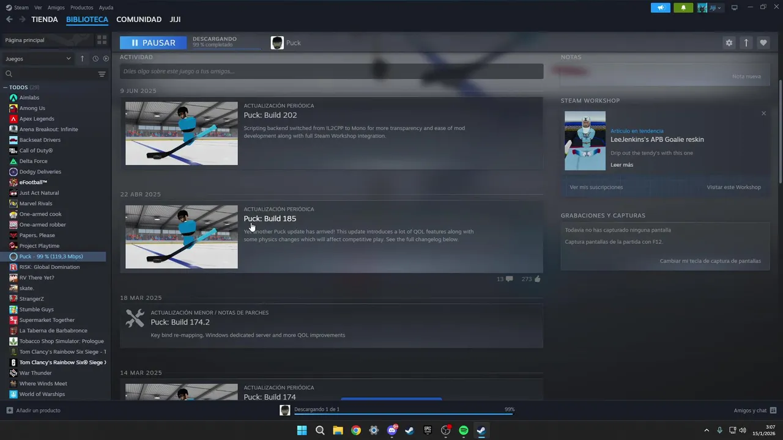Open the Productos menu
Screen dimensions: 783x440
point(81,8)
